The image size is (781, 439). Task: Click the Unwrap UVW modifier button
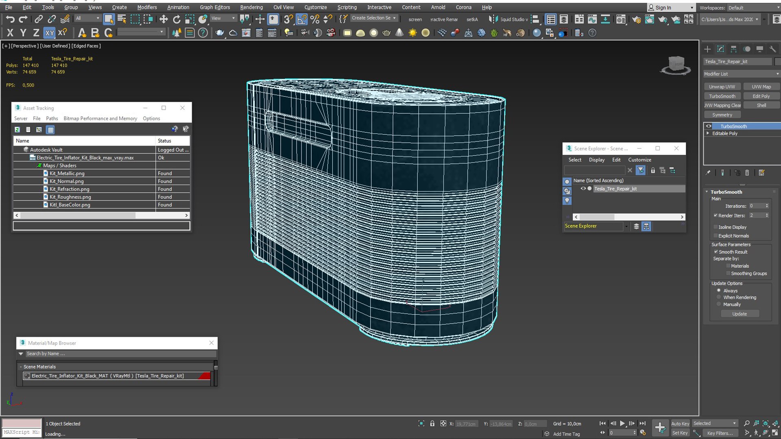(722, 87)
